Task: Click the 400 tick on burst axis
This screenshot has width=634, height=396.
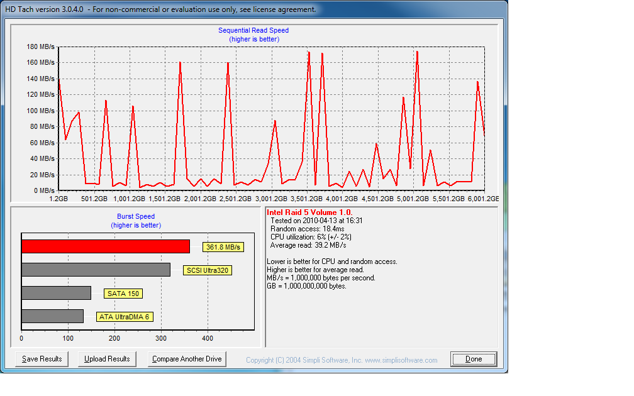Action: (208, 339)
